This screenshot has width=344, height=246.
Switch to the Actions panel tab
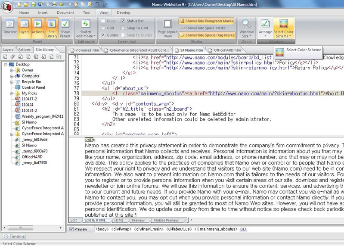(x=25, y=50)
